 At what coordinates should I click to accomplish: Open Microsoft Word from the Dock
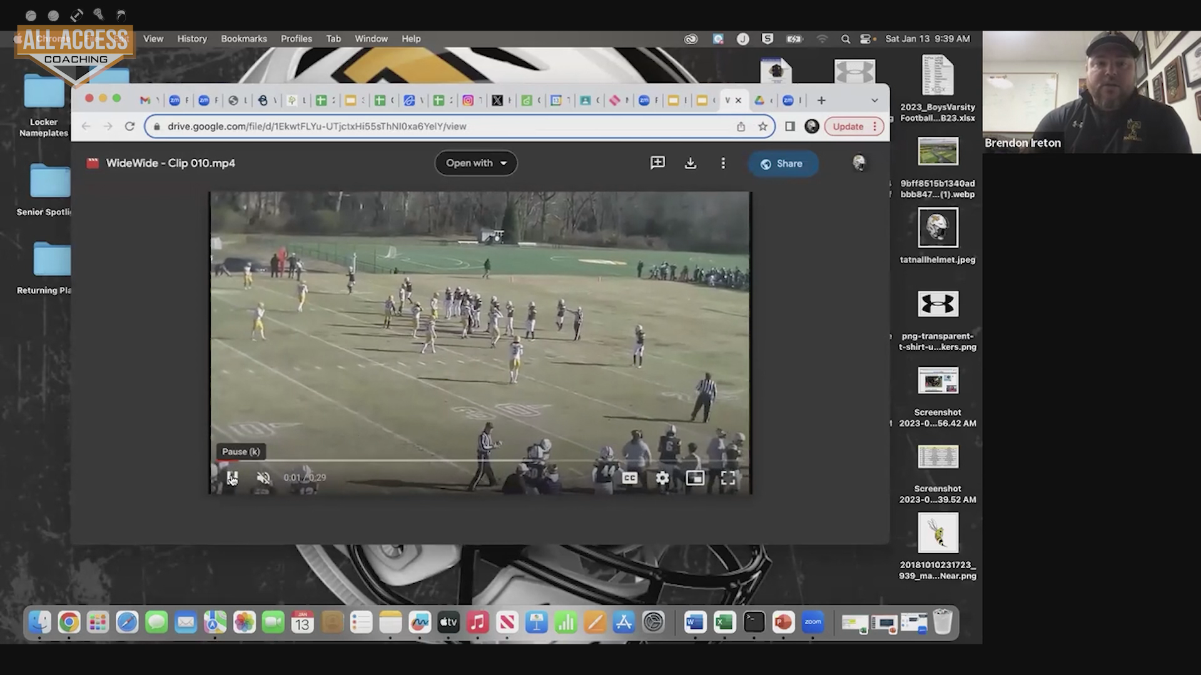point(695,622)
